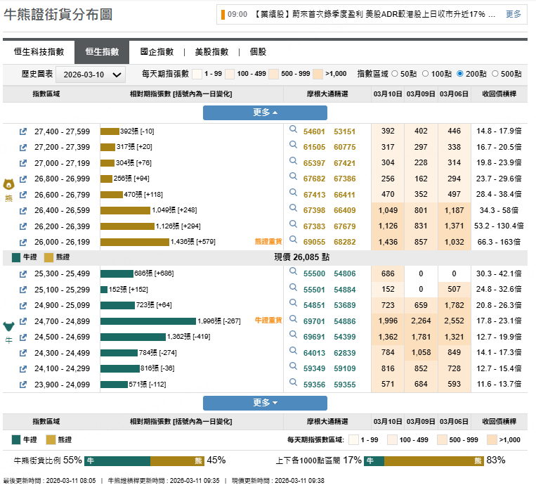Click external link icon beside 23,900 - 24,099
Viewport: 536px width, 490px height.
(x=22, y=385)
